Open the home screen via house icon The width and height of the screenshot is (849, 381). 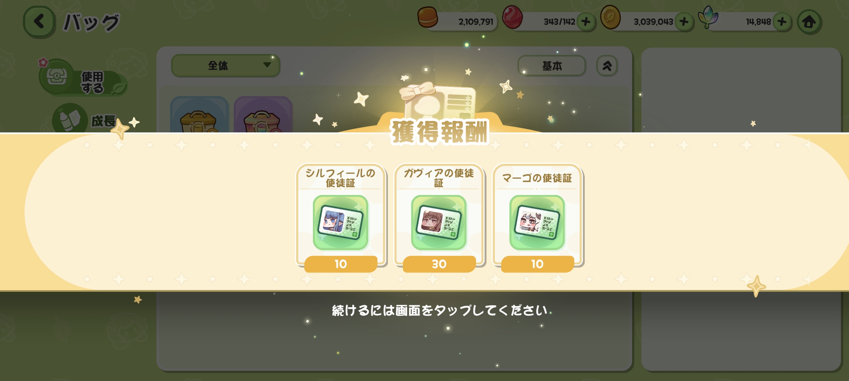[x=809, y=22]
